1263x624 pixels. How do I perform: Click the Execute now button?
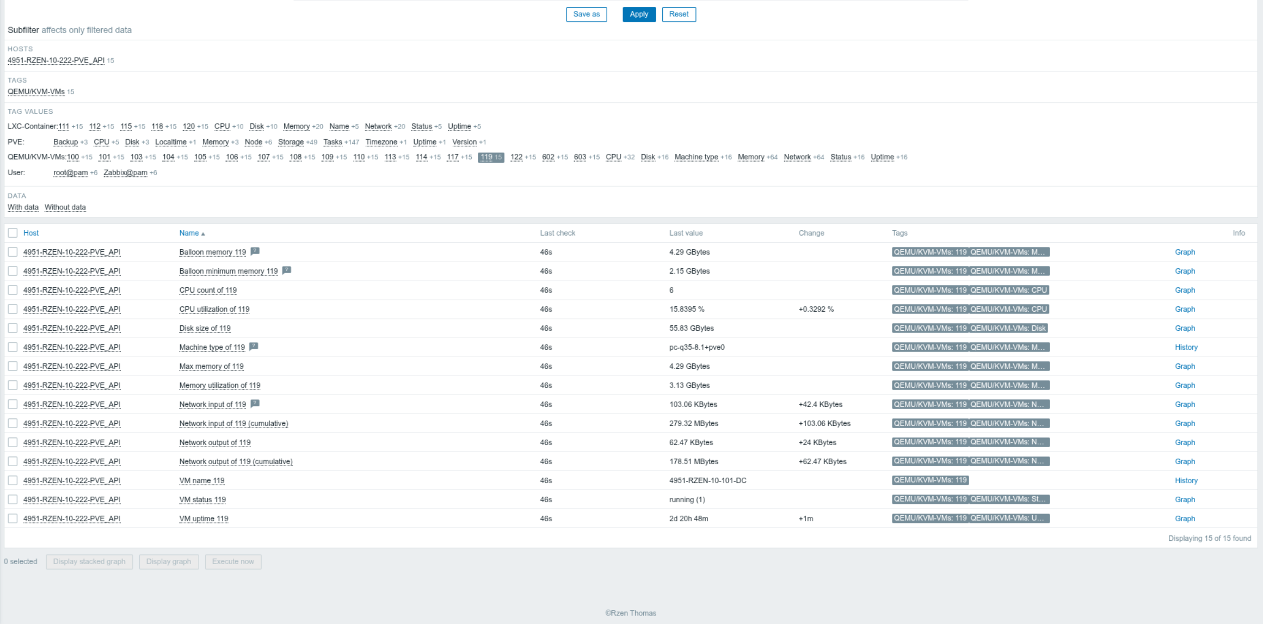point(233,561)
